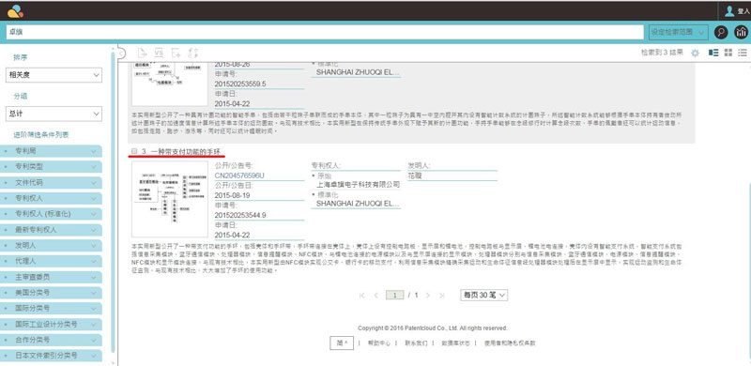Collapse the left sidebar arrow
This screenshot has width=751, height=366.
point(122,53)
